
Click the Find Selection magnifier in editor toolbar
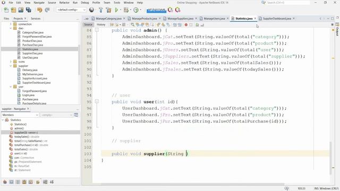click(x=132, y=25)
